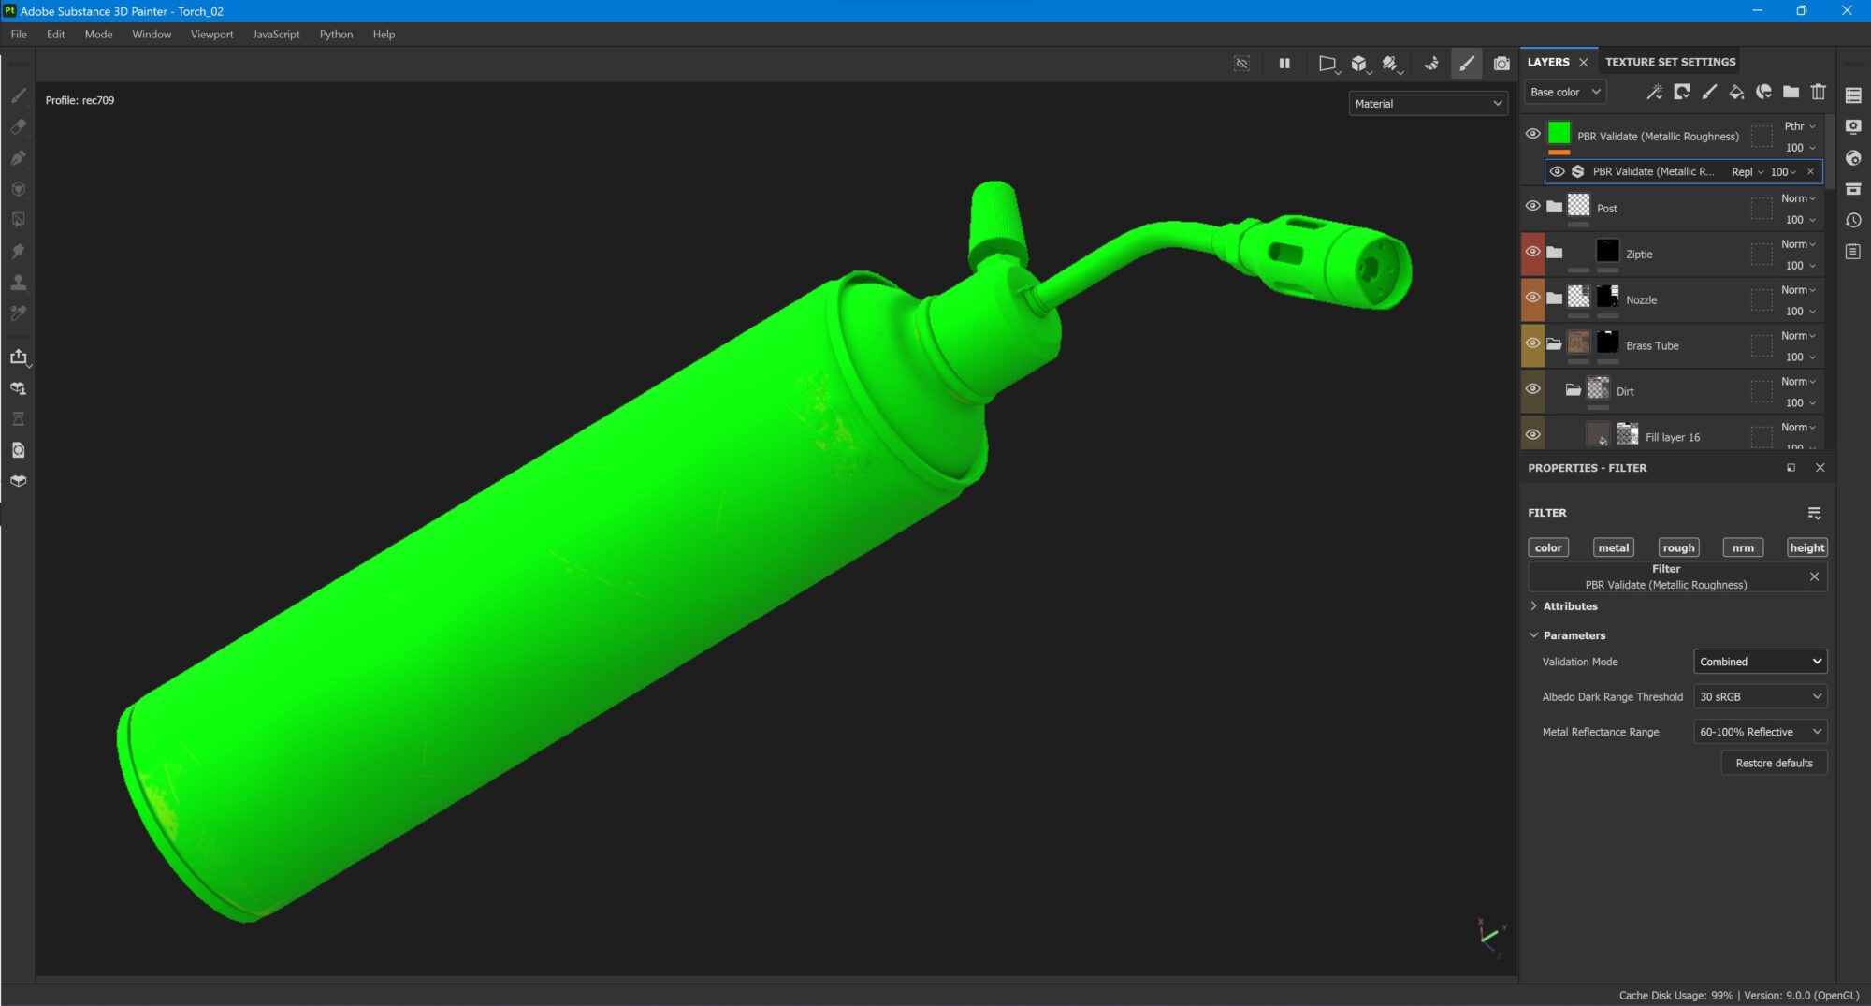The height and width of the screenshot is (1006, 1871).
Task: Capture viewport with the camera icon
Action: [1501, 64]
